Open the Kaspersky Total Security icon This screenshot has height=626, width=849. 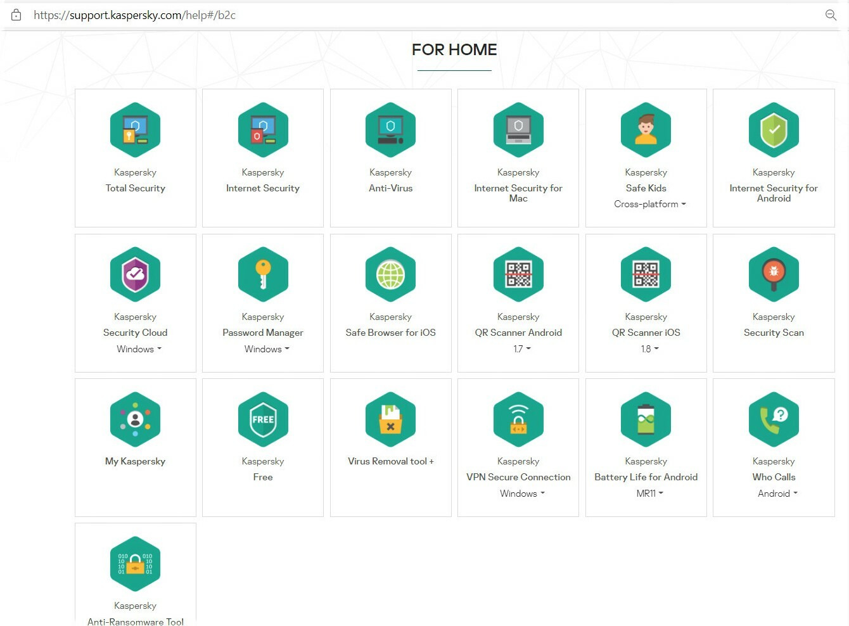135,130
